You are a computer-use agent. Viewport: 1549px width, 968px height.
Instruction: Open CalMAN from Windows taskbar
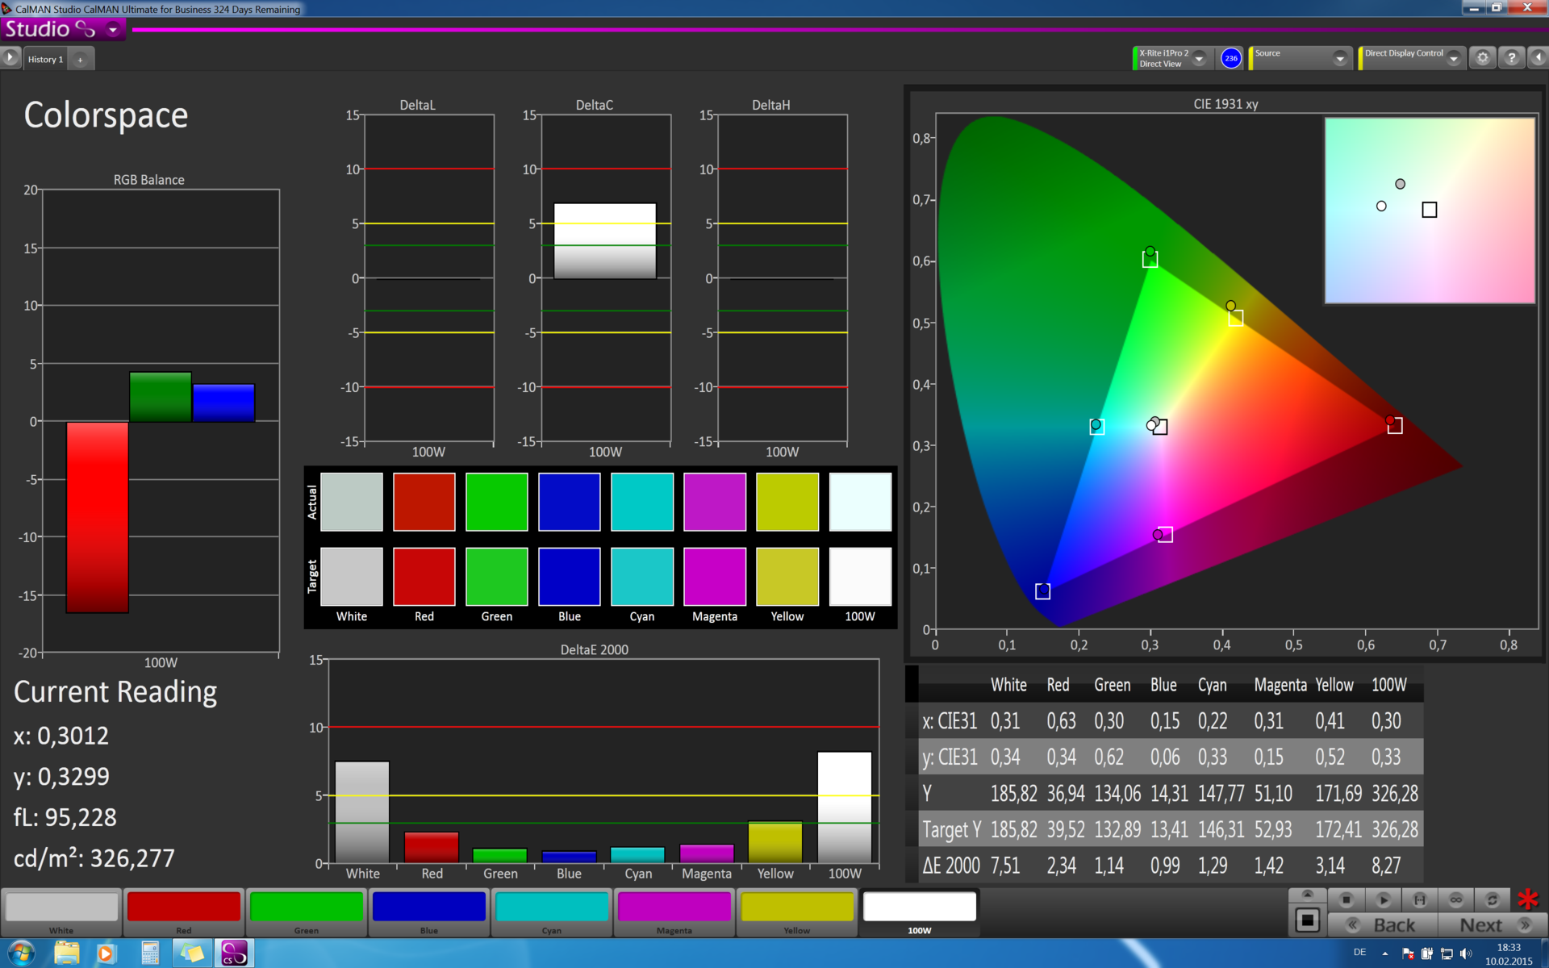(234, 953)
